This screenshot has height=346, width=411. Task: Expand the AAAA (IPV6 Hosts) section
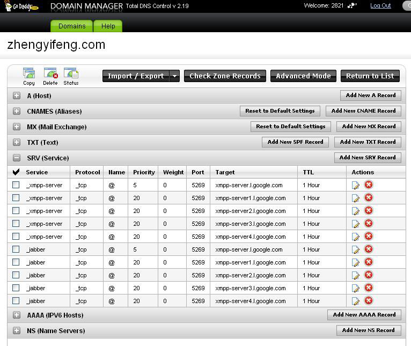coord(17,315)
